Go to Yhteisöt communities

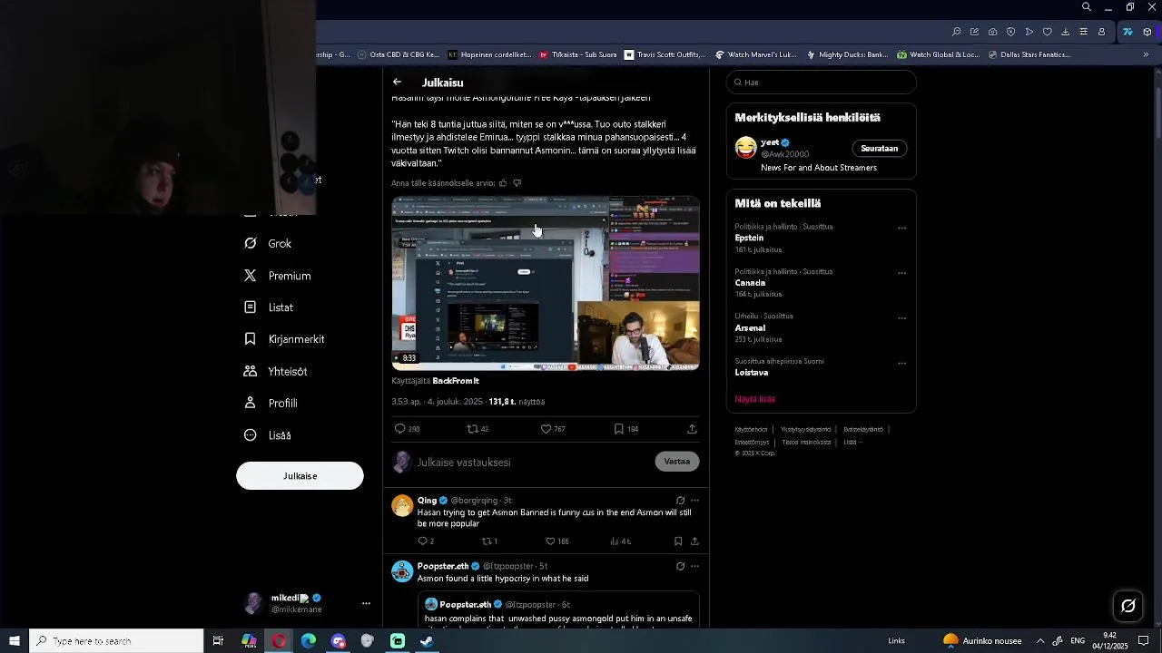click(276, 372)
